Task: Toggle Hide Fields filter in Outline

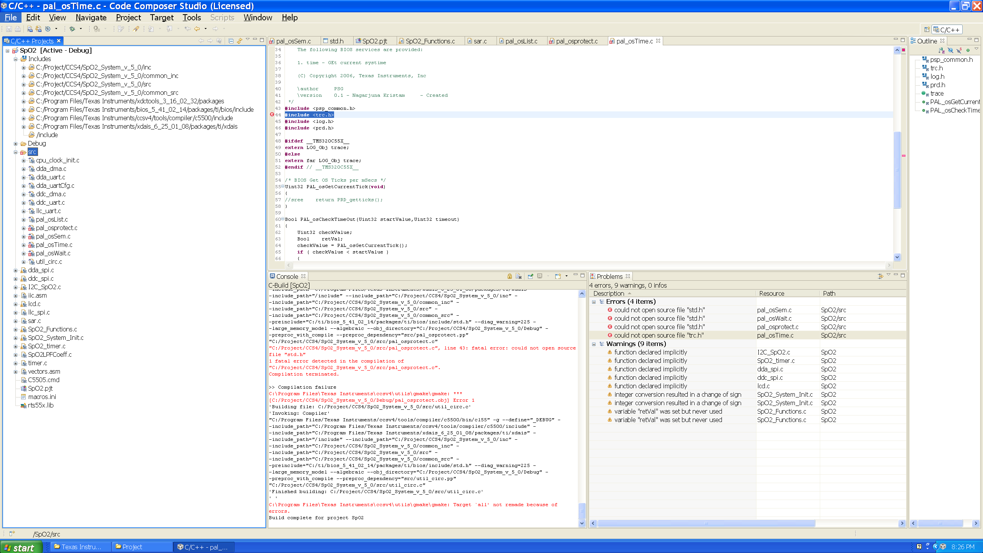Action: click(x=950, y=50)
